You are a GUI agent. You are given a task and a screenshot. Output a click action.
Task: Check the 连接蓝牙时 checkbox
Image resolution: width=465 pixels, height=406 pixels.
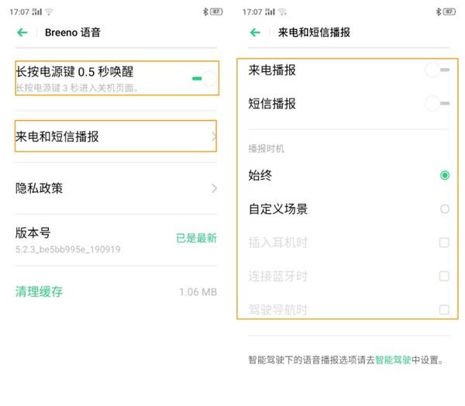point(444,276)
